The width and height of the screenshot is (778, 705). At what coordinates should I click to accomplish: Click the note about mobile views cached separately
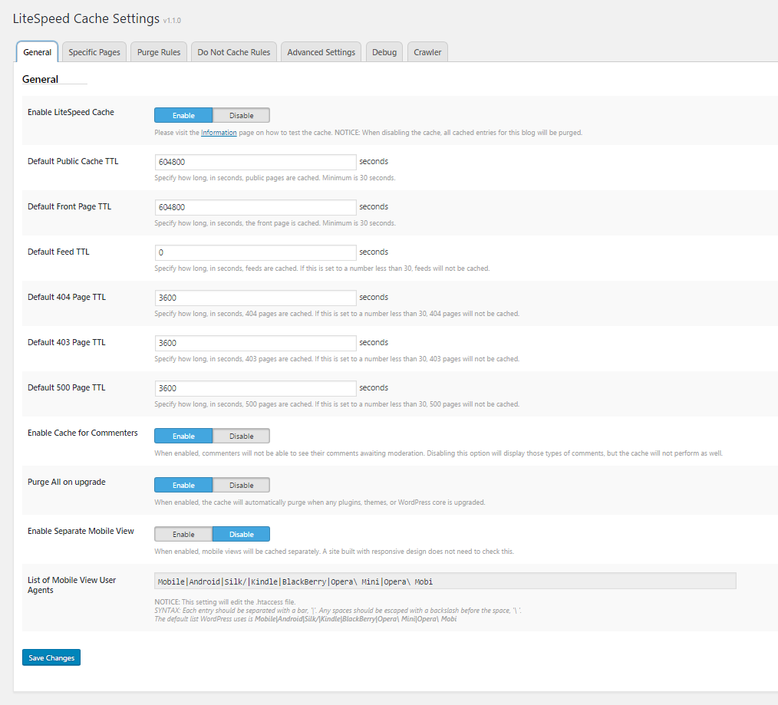[x=334, y=552]
